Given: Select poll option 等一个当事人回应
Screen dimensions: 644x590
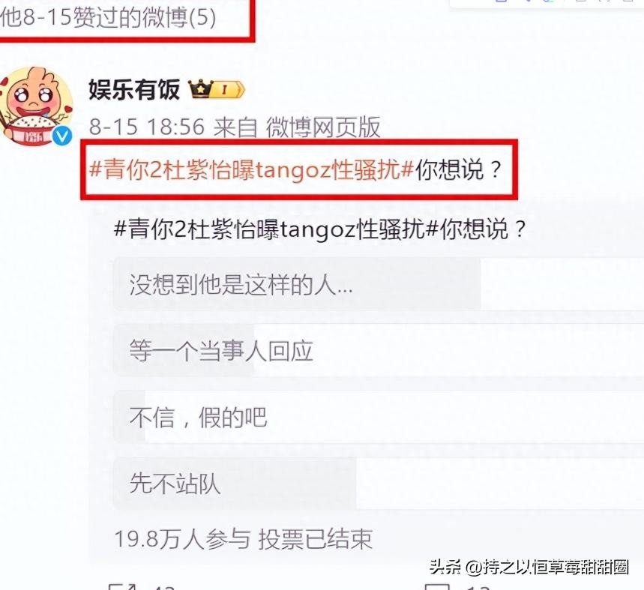Looking at the screenshot, I should (379, 351).
